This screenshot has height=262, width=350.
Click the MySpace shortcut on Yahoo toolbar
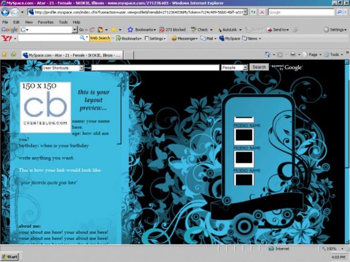(229, 39)
